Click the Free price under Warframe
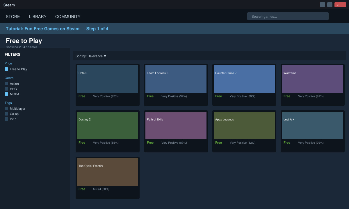 287,96
